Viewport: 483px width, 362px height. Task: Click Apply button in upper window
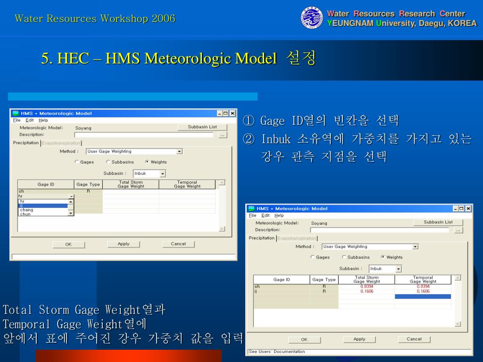(x=124, y=244)
